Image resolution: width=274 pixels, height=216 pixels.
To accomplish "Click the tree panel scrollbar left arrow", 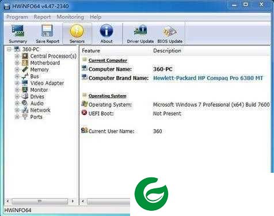I will pos(7,201).
